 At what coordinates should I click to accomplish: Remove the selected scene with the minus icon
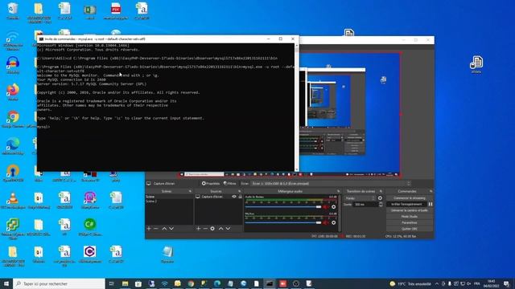[x=156, y=228]
